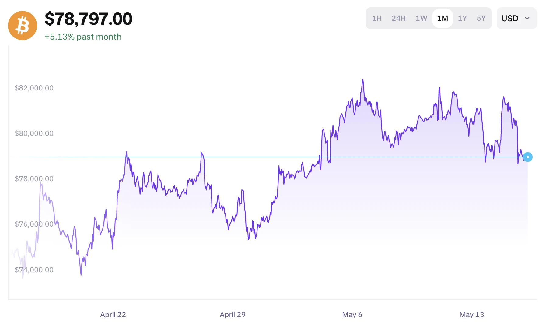Click the blue current-price marker dot

(528, 157)
